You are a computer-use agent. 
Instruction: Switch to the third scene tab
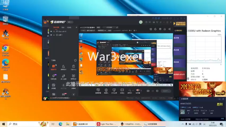click(69, 27)
